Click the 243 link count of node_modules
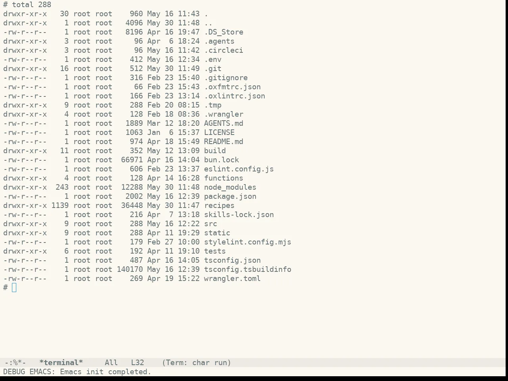Image resolution: width=508 pixels, height=381 pixels. 62,187
